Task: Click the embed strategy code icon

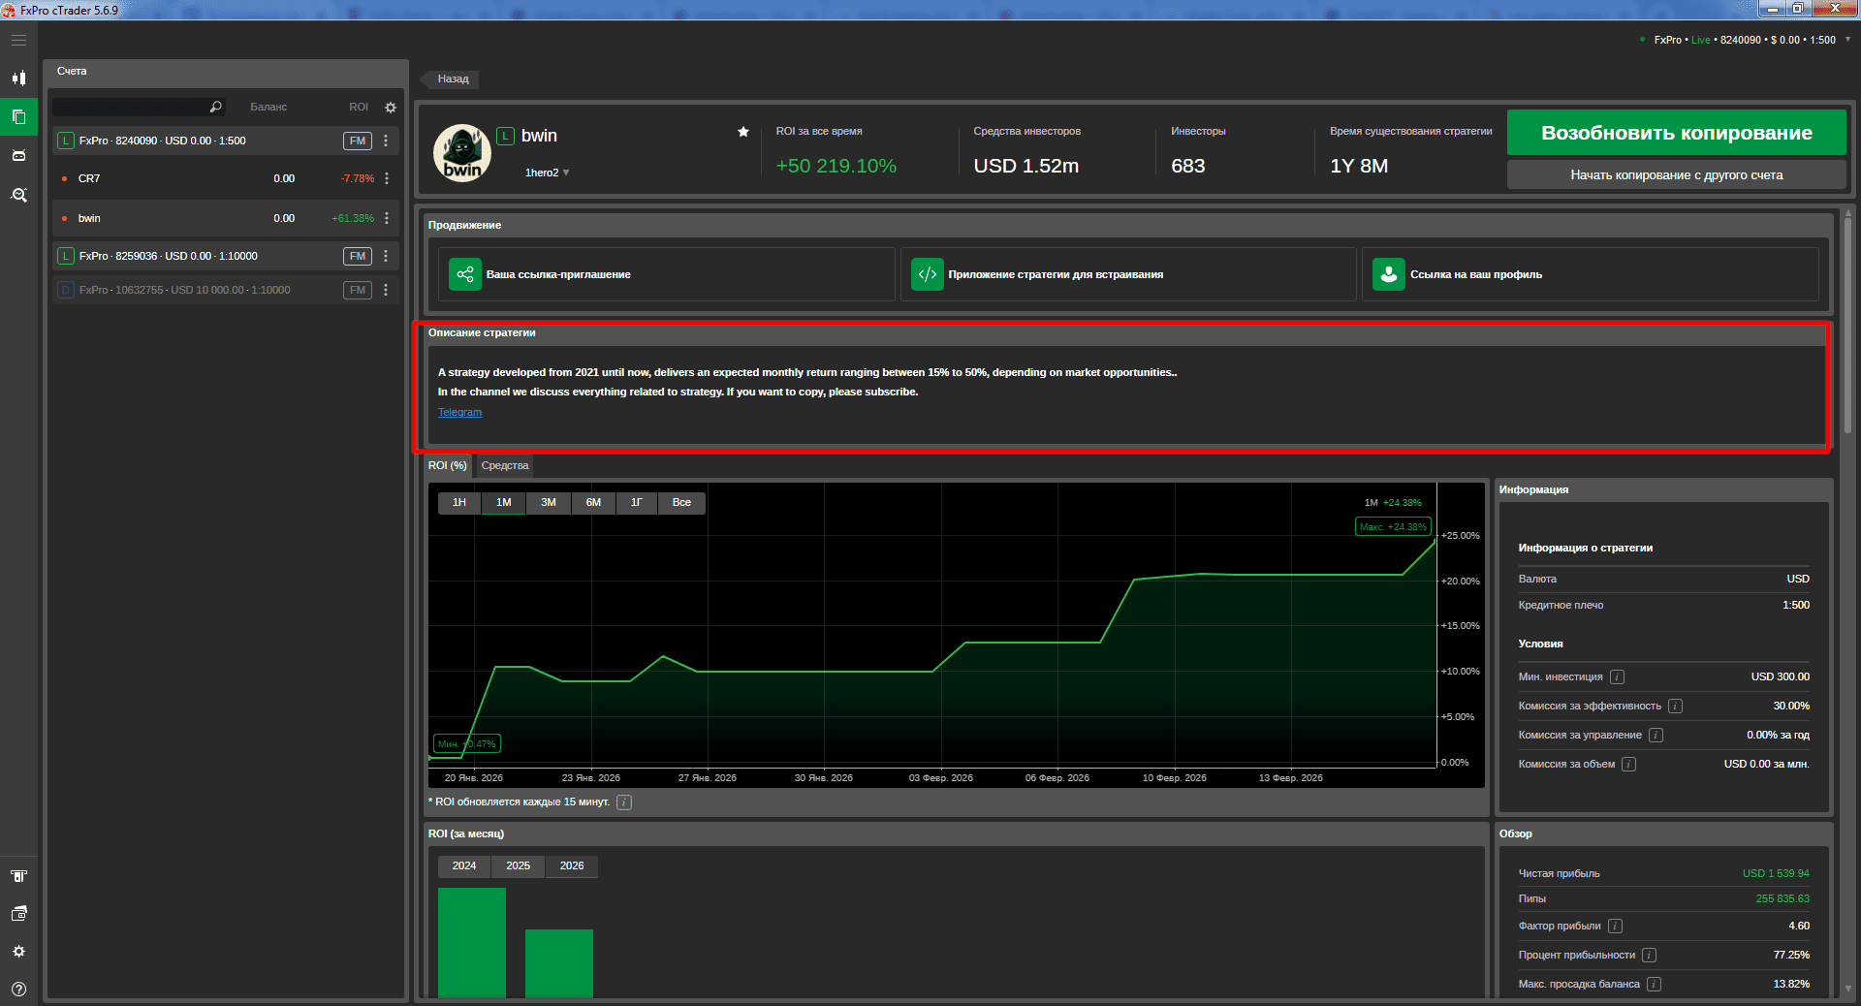Action: pyautogui.click(x=928, y=274)
